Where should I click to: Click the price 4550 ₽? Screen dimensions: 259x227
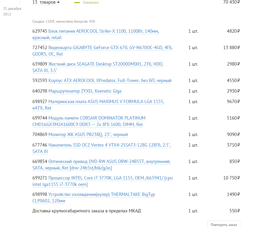[x=233, y=81]
